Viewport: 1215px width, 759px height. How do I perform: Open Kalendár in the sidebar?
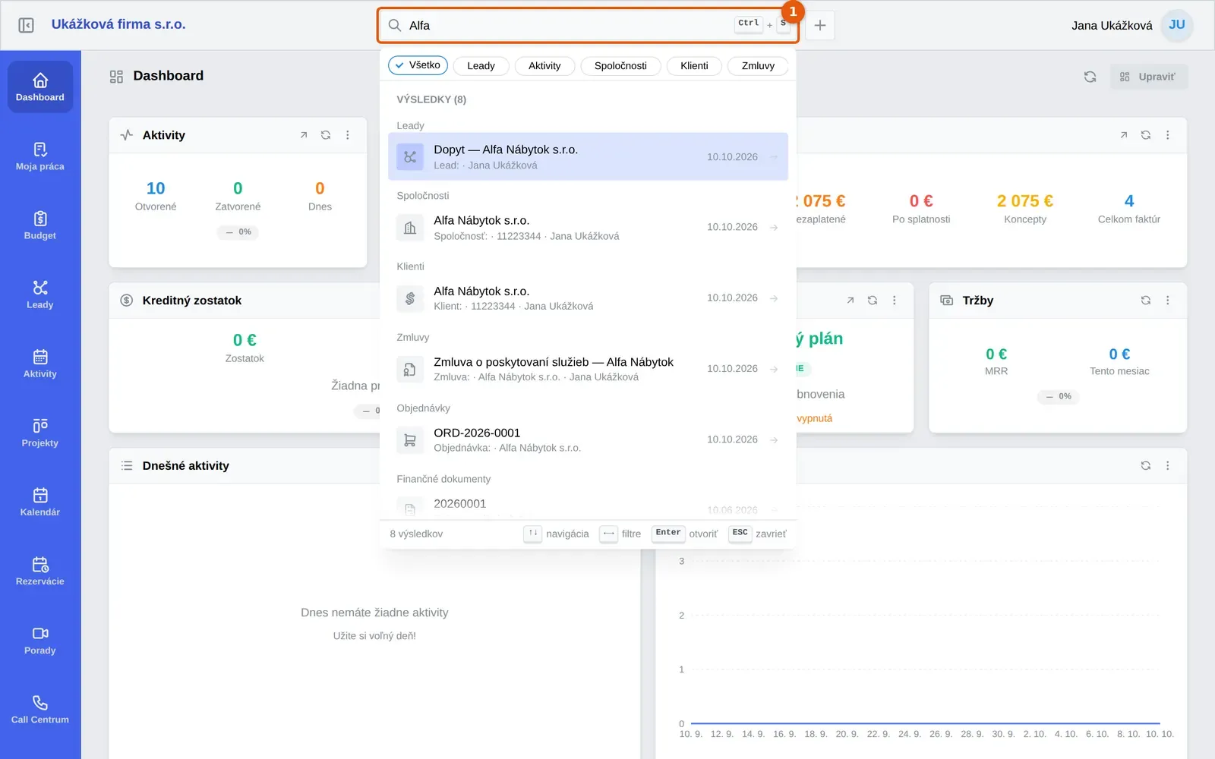click(x=40, y=502)
